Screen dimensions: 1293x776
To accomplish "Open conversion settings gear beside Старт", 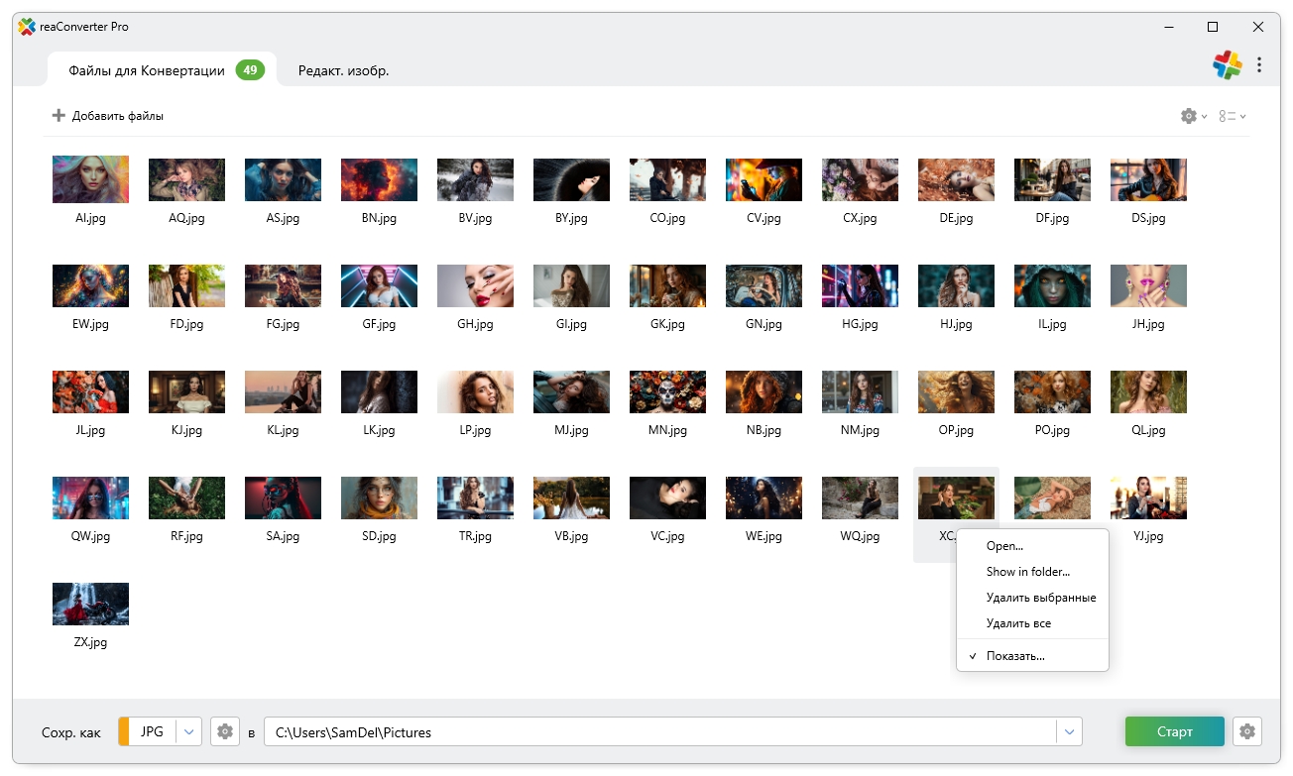I will point(1247,732).
